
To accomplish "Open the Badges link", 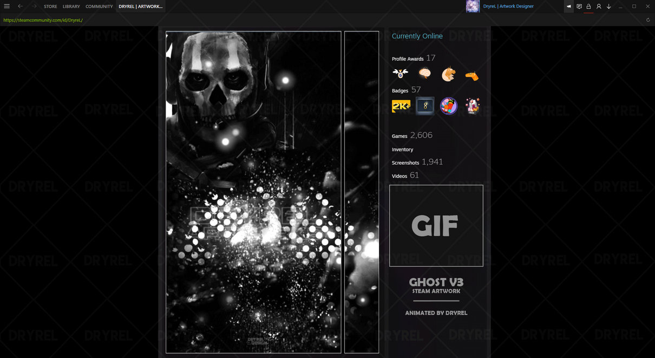I will (406, 90).
